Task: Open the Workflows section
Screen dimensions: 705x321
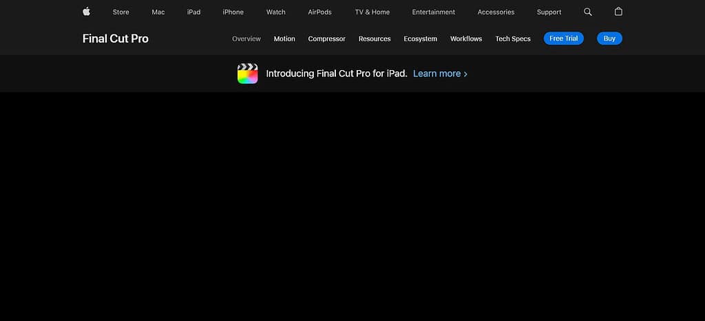Action: [466, 38]
